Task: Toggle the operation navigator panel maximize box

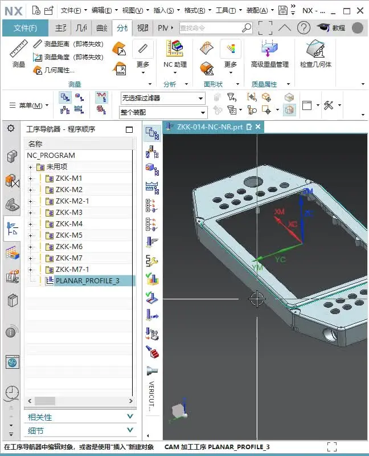Action: (129, 129)
